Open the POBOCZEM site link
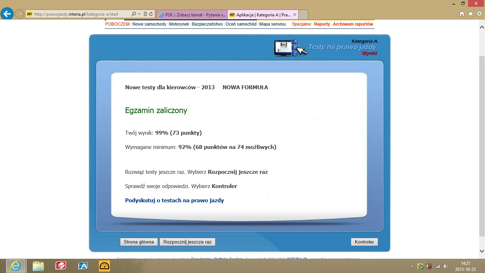The width and height of the screenshot is (485, 273). click(118, 24)
